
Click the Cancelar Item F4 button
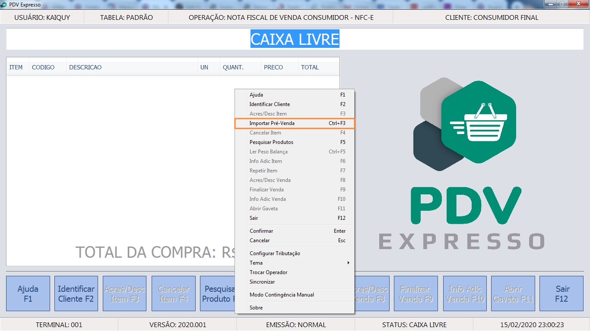click(x=174, y=294)
